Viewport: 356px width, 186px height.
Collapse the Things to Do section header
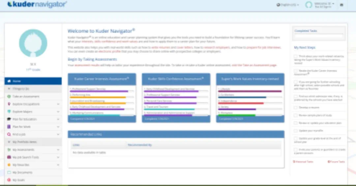(x=33, y=89)
